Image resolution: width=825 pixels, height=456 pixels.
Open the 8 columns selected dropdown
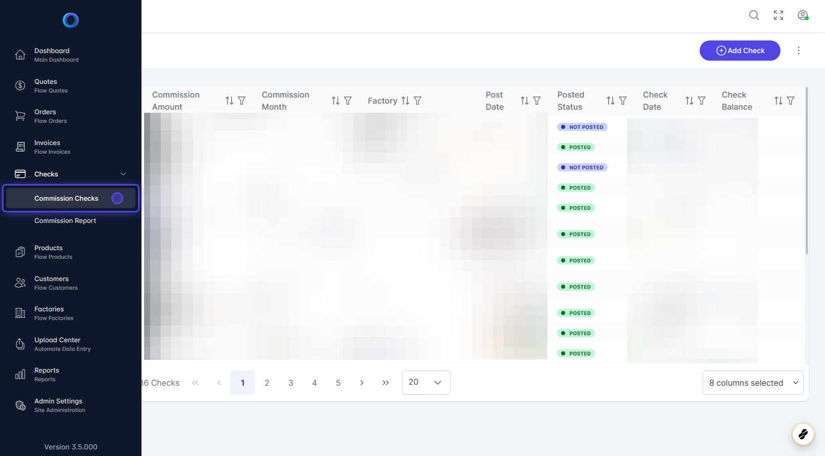(x=753, y=383)
